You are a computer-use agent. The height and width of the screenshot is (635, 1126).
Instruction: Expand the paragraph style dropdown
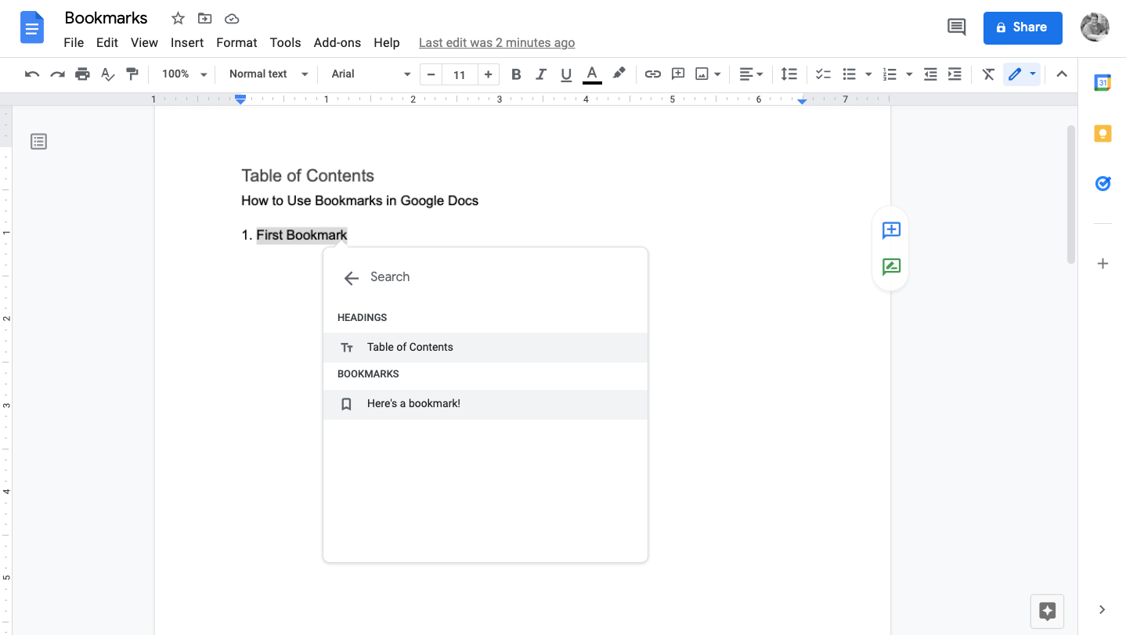point(266,74)
